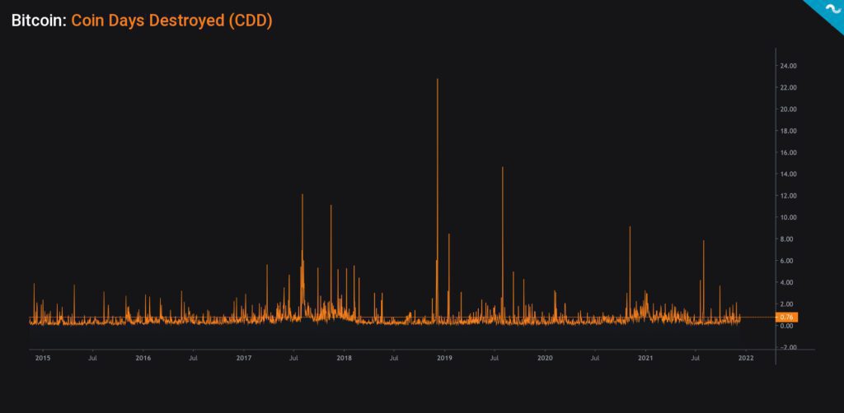Click the 18.00 y-axis label
The height and width of the screenshot is (413, 844).
click(788, 131)
